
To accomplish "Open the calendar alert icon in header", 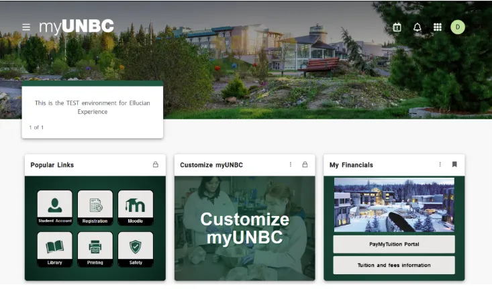I will (x=397, y=27).
